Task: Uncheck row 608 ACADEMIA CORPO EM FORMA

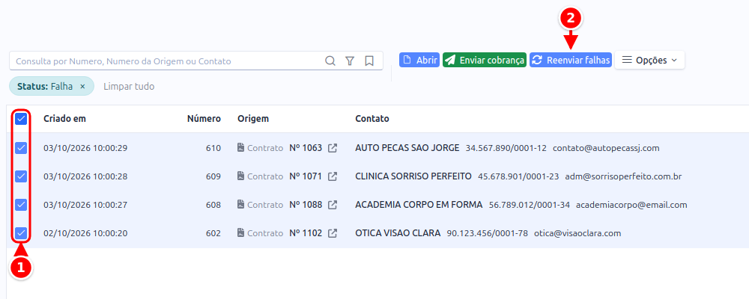Action: click(x=21, y=205)
